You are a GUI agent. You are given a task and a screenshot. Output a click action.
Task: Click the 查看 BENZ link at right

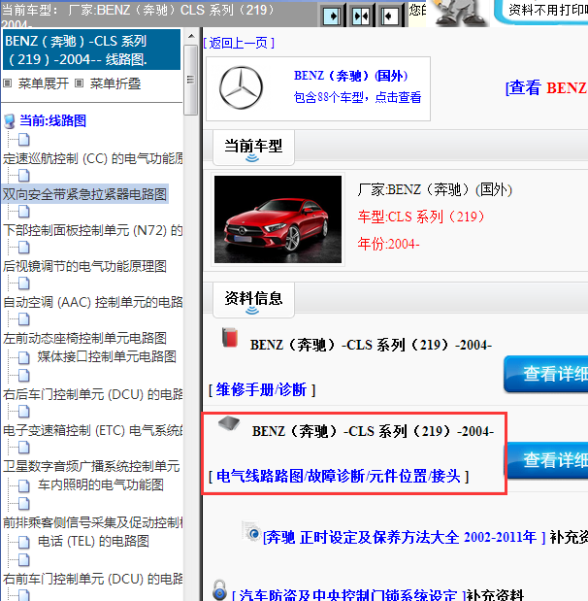click(546, 87)
